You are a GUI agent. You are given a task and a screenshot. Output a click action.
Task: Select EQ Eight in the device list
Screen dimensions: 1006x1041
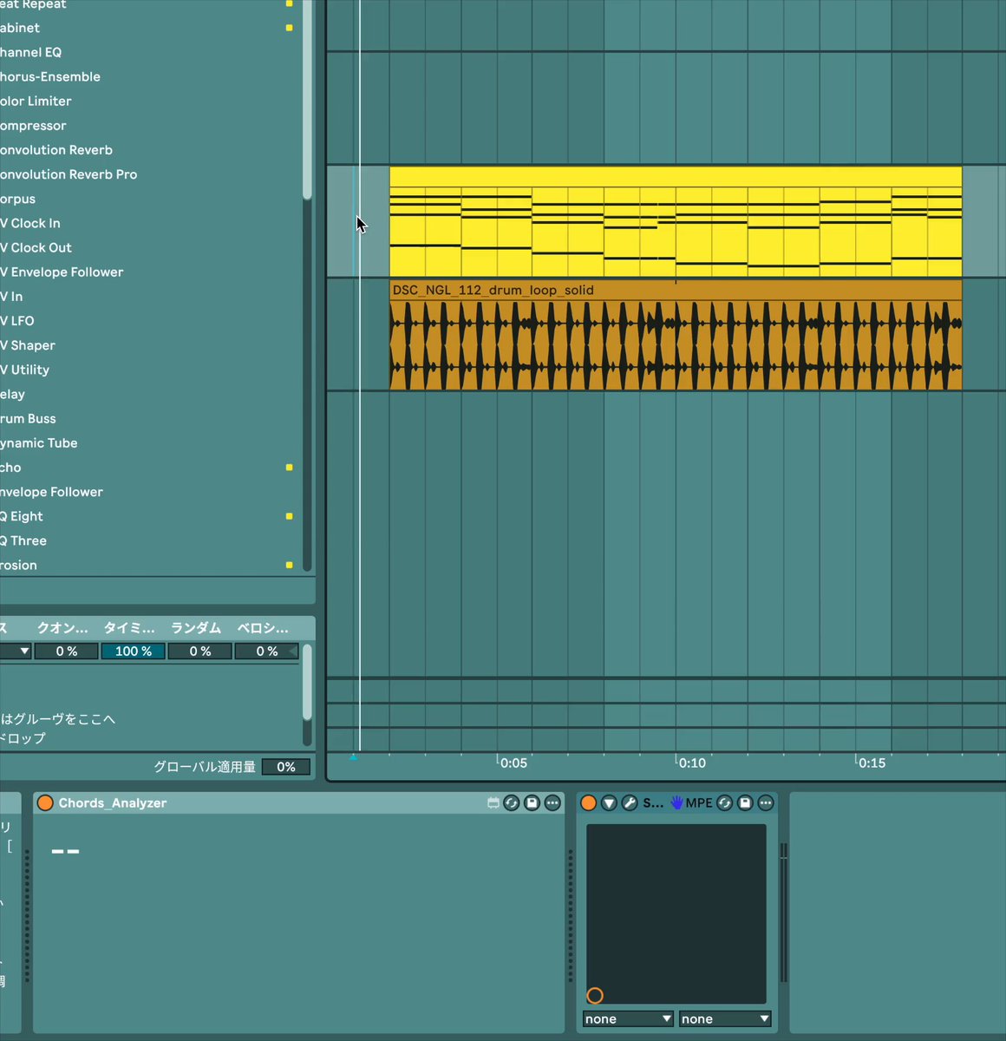pyautogui.click(x=23, y=516)
